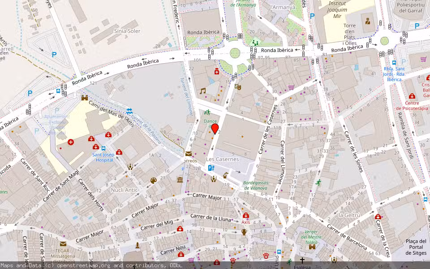The width and height of the screenshot is (430, 269).
Task: Select the pink supermarket cart icon near Rambla de Sant Jordi
Action: pos(423,59)
